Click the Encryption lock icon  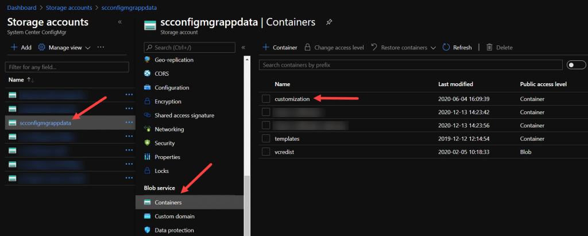[148, 101]
